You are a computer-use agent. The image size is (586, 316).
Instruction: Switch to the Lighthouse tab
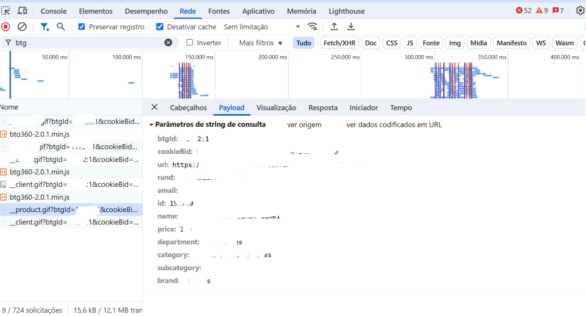347,11
